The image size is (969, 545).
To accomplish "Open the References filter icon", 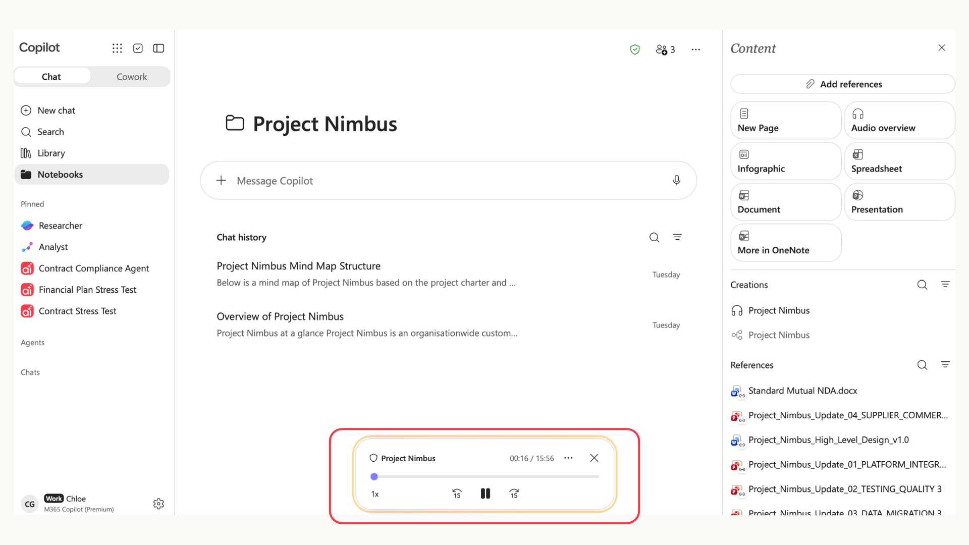I will (x=945, y=364).
